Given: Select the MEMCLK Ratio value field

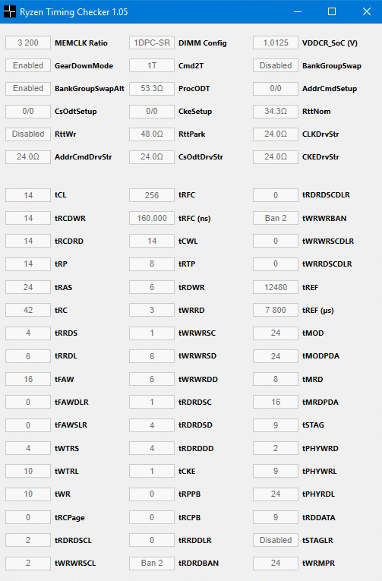Looking at the screenshot, I should click(x=28, y=43).
